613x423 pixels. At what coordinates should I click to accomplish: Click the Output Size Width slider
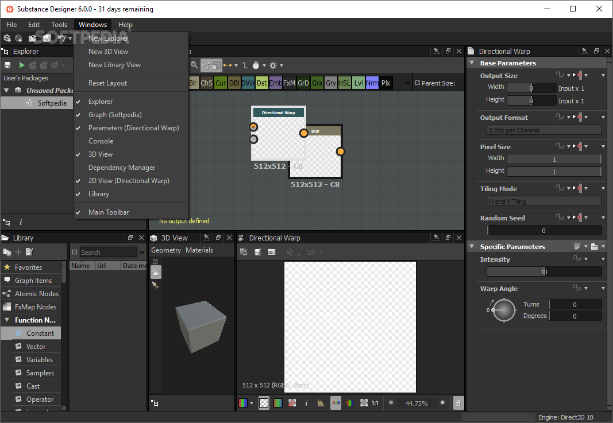(x=531, y=88)
